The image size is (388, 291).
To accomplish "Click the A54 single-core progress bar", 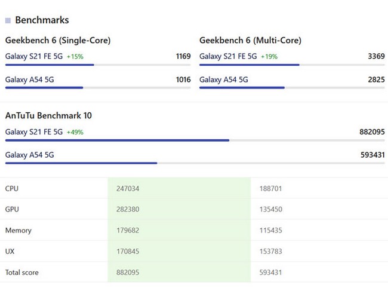I will click(x=98, y=88).
